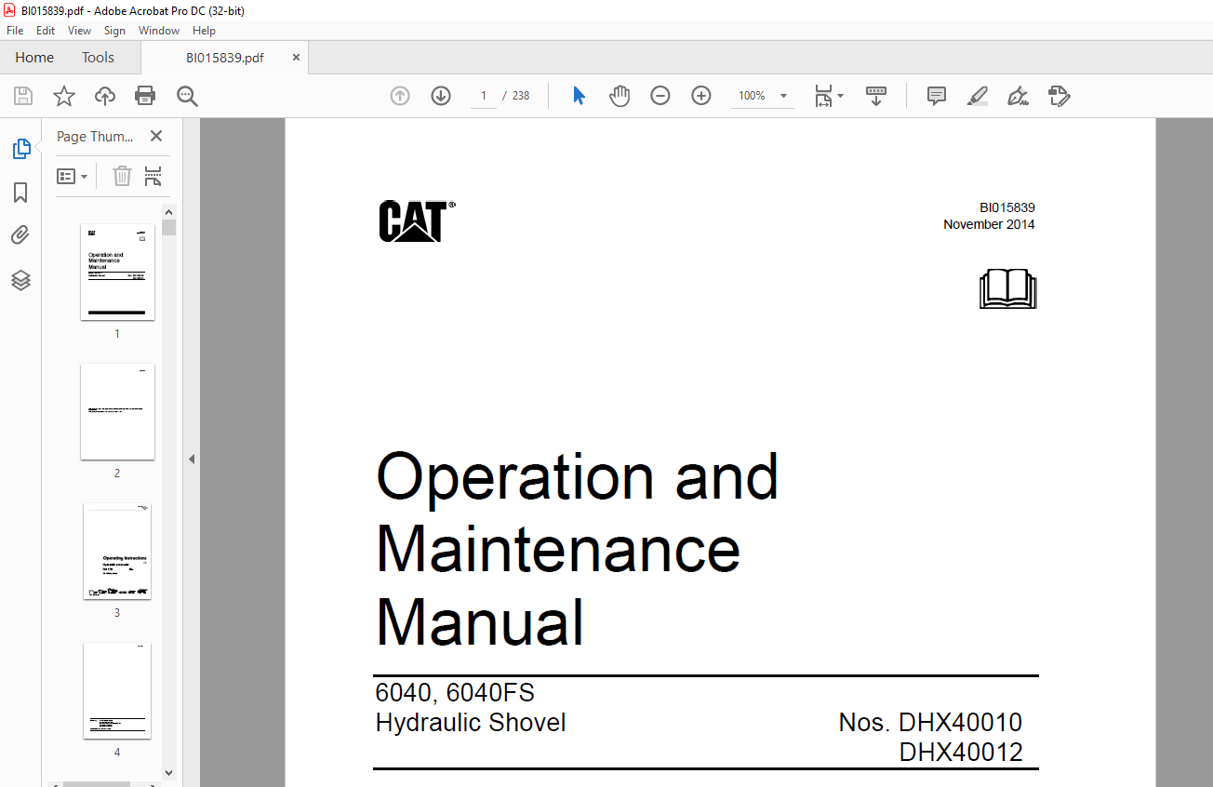
Task: Click the page layout icon beside the trash
Action: [153, 176]
